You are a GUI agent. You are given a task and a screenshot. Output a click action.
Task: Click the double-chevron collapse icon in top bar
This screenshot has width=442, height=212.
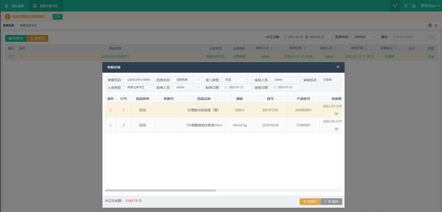[395, 6]
